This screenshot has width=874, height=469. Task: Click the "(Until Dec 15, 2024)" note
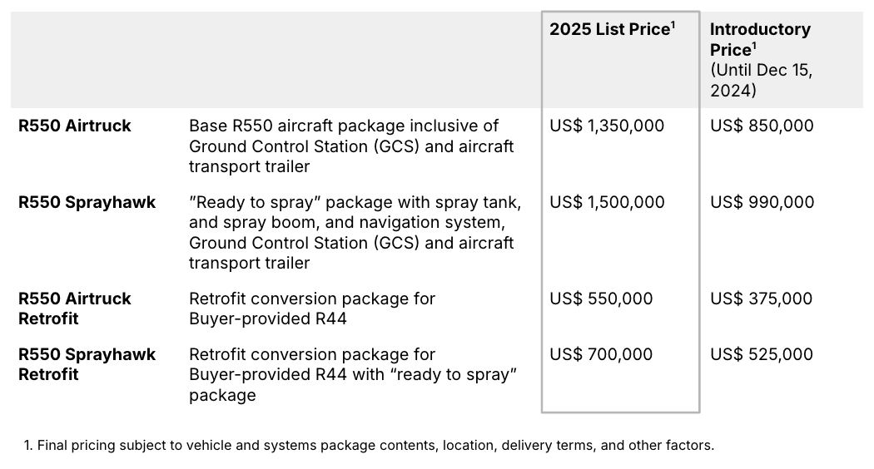(x=761, y=81)
